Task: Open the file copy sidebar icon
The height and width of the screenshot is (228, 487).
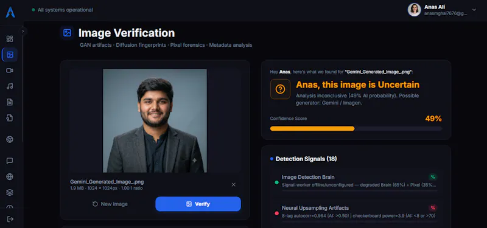Action: pos(10,118)
